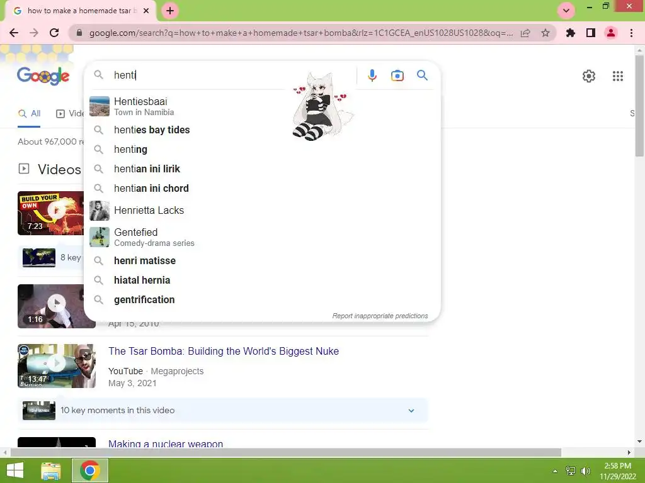Select the 'gentrification' suggestion
The width and height of the screenshot is (645, 483).
coord(262,299)
